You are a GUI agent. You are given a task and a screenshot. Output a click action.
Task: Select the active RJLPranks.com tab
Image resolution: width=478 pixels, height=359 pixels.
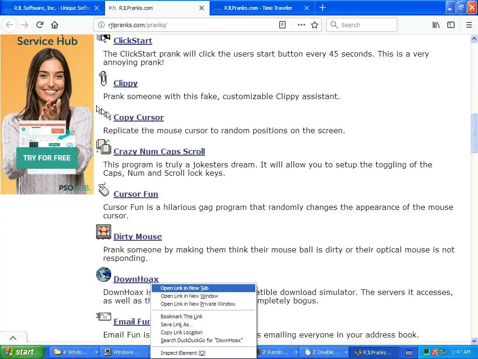[x=153, y=8]
